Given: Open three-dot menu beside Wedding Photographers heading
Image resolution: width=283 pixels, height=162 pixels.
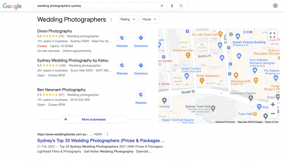Looking at the screenshot, I should click(x=111, y=20).
